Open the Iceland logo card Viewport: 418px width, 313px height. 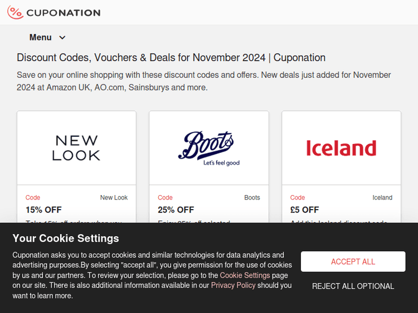[x=341, y=148]
